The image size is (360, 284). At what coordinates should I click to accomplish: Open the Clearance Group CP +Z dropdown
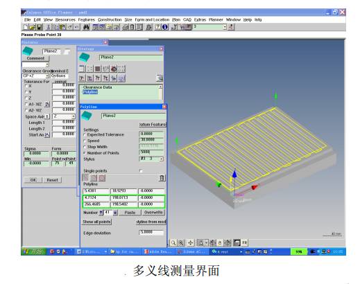click(x=47, y=76)
